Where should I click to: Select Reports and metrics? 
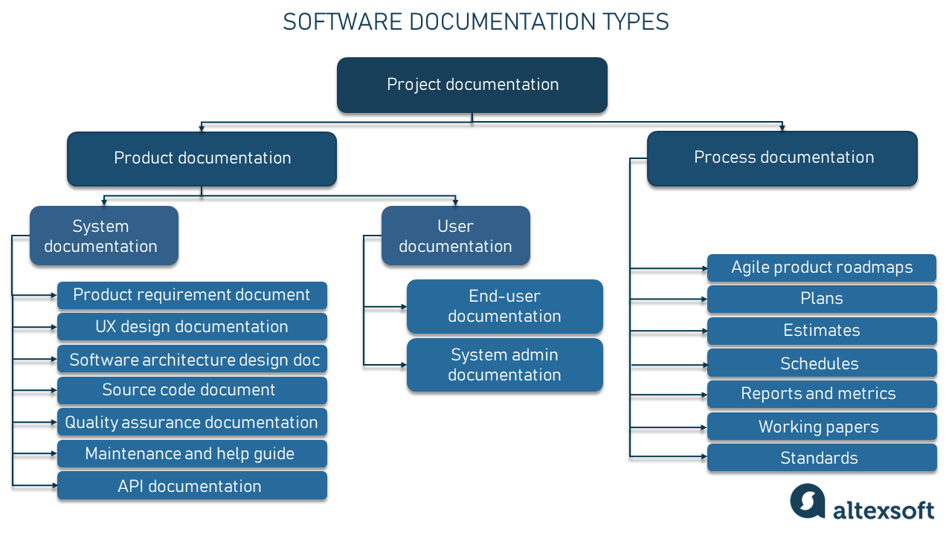(821, 394)
